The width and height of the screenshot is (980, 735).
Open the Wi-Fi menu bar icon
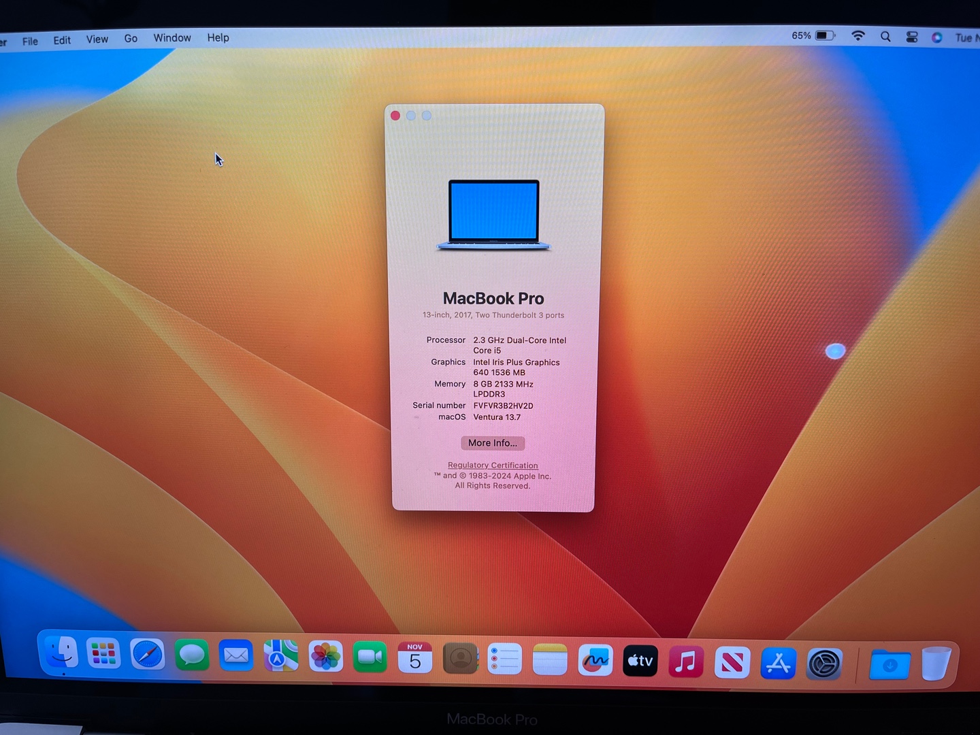(x=858, y=36)
